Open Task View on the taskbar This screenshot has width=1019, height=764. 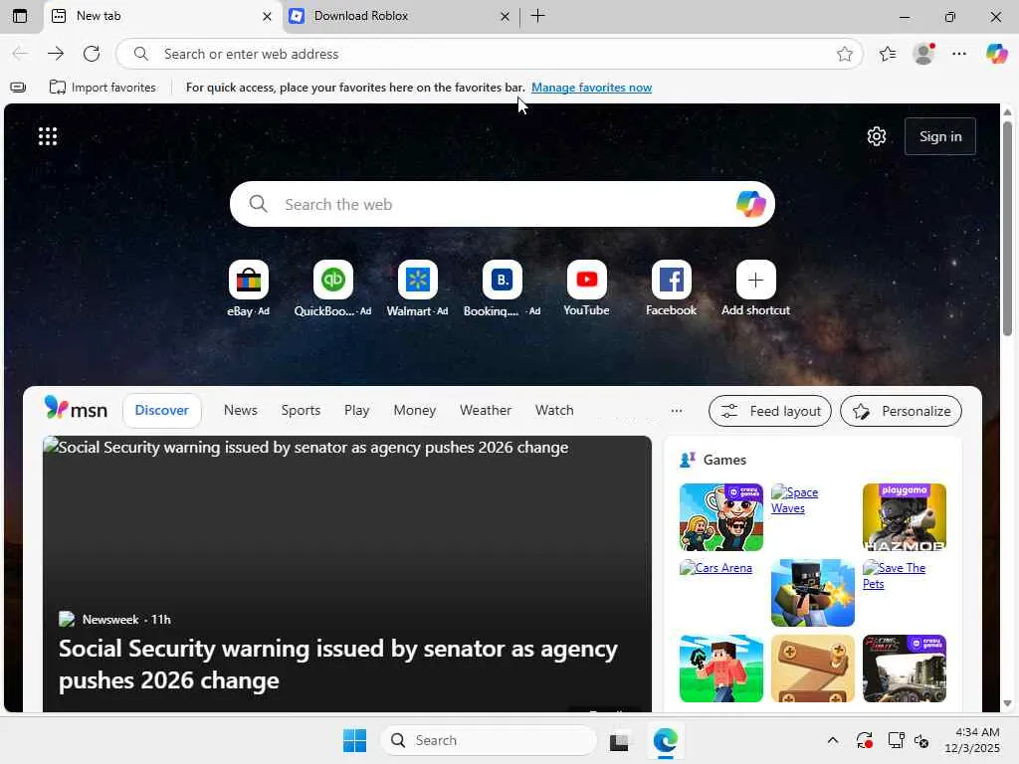(x=619, y=740)
